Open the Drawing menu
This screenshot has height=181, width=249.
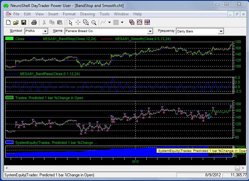88,14
